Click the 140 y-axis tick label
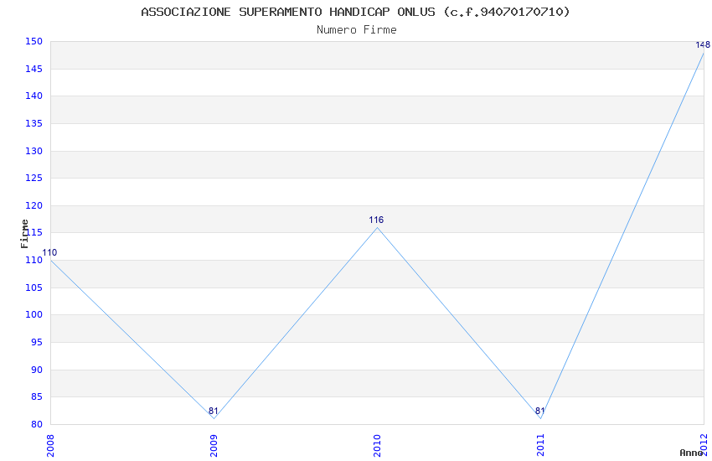Viewport: 712px width, 461px height. pos(34,96)
